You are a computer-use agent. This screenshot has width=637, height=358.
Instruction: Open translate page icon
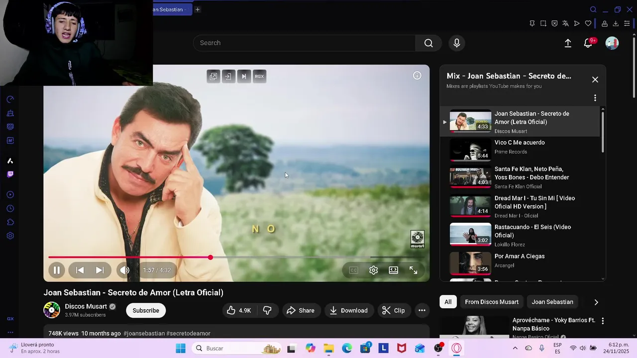(x=565, y=23)
